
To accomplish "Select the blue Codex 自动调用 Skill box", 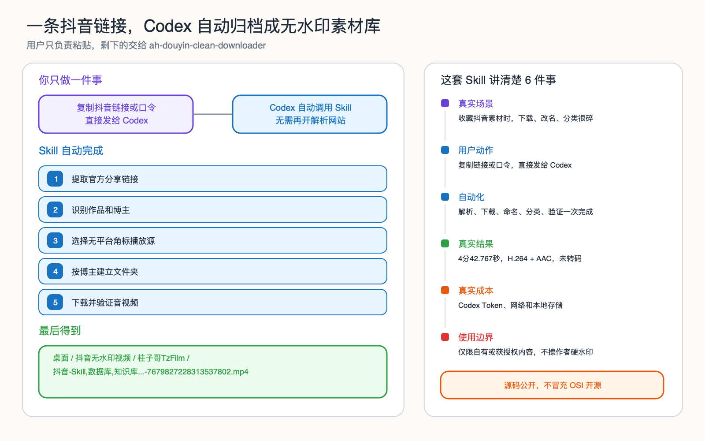I will coord(310,114).
